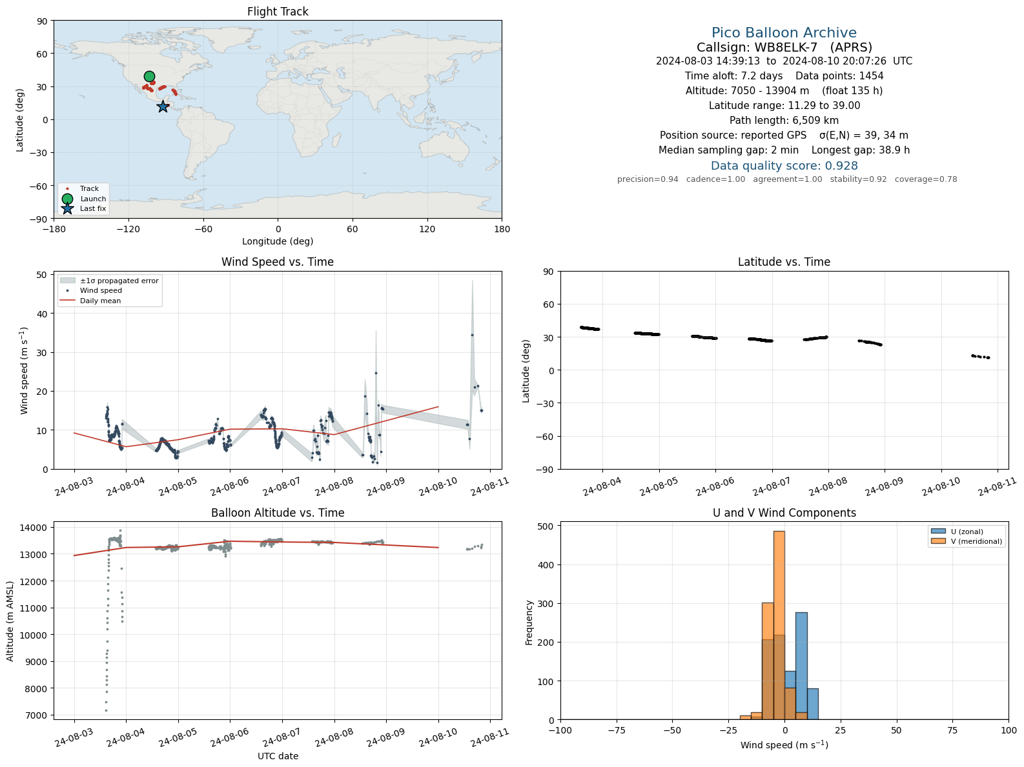Click the 'agreement=1.00' value
Image resolution: width=1024 pixels, height=767 pixels.
tap(788, 179)
